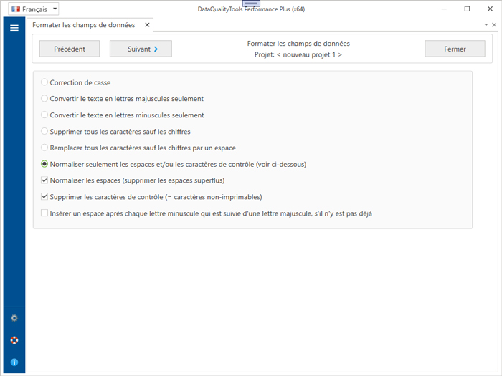The image size is (502, 376).
Task: Click the Précédent button
Action: pos(70,49)
